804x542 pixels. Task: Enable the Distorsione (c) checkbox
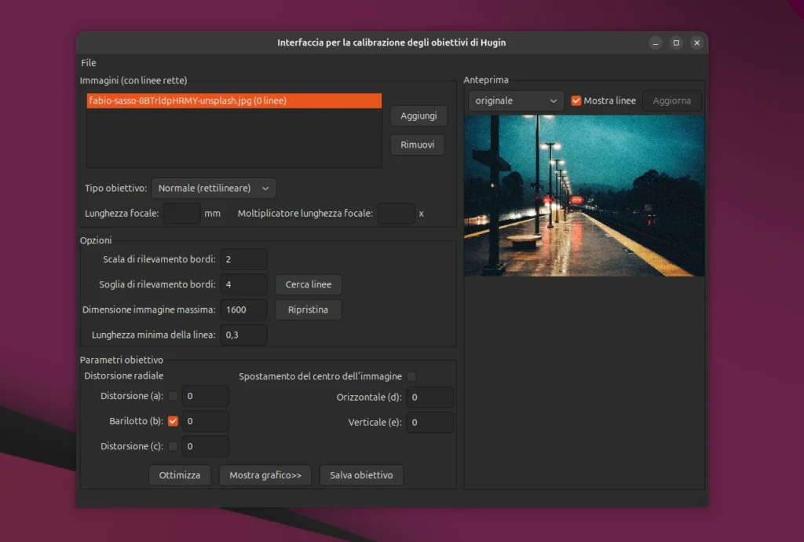pos(172,446)
